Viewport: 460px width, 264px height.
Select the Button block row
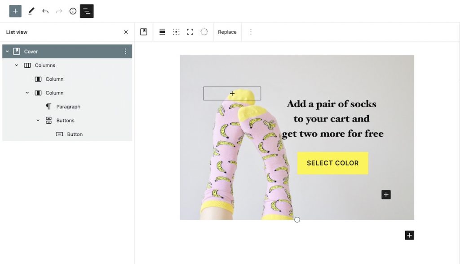pyautogui.click(x=67, y=134)
